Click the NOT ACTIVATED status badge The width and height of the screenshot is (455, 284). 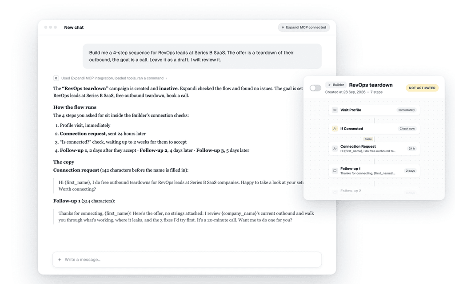click(422, 88)
